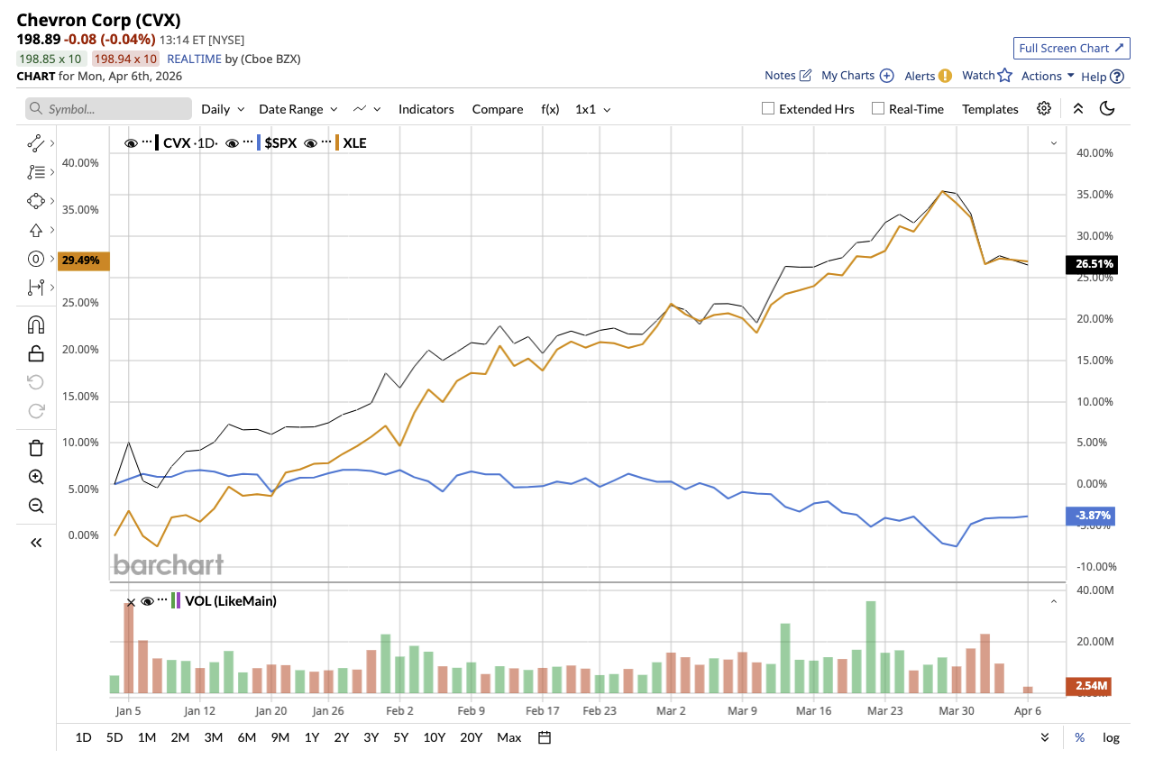
Task: Check the Real-Time checkbox
Action: point(878,109)
